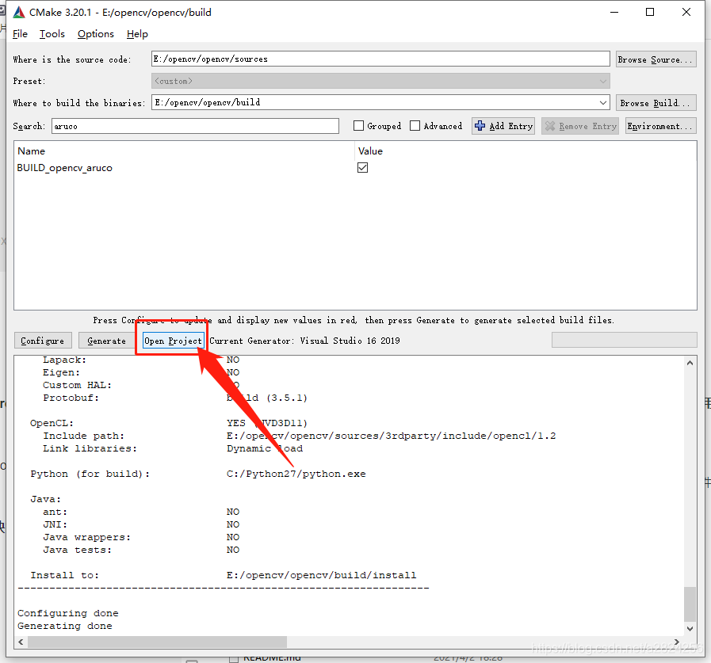711x663 pixels.
Task: Expand the build binaries path dropdown
Action: coord(603,102)
